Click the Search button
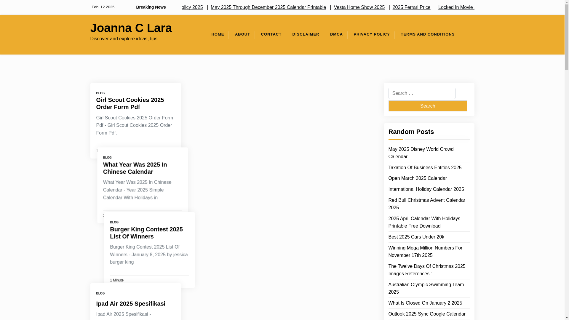The image size is (569, 320). (x=427, y=106)
